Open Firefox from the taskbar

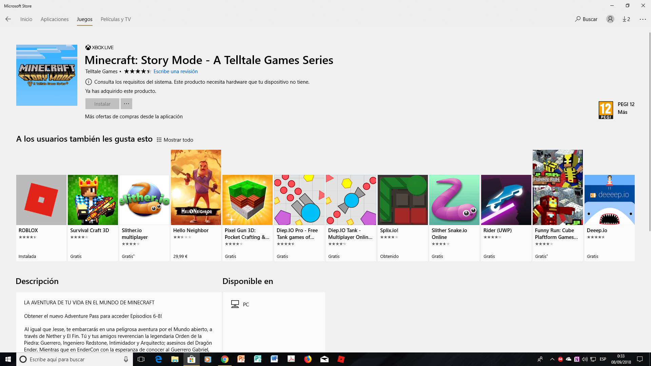[x=308, y=359]
